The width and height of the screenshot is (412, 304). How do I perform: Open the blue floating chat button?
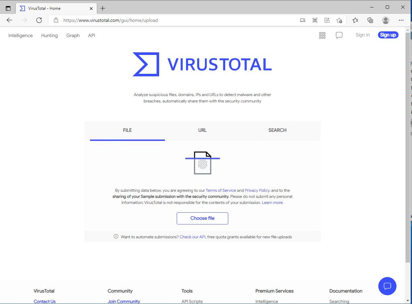(x=387, y=286)
